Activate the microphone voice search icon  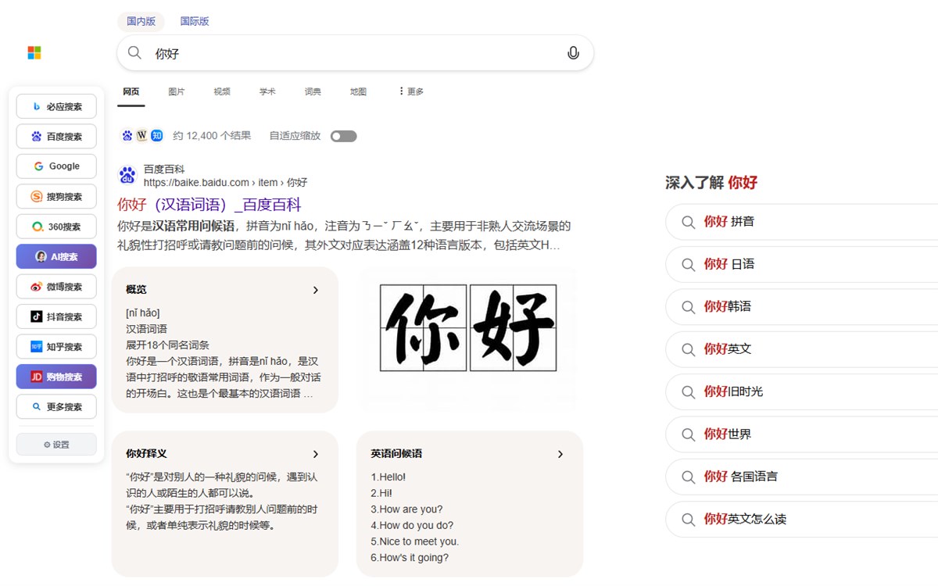573,53
